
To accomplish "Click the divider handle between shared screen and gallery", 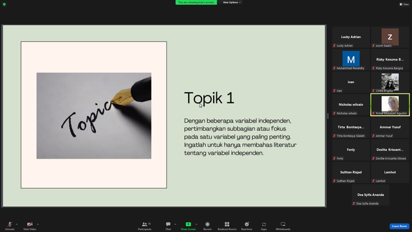I will 328,116.
